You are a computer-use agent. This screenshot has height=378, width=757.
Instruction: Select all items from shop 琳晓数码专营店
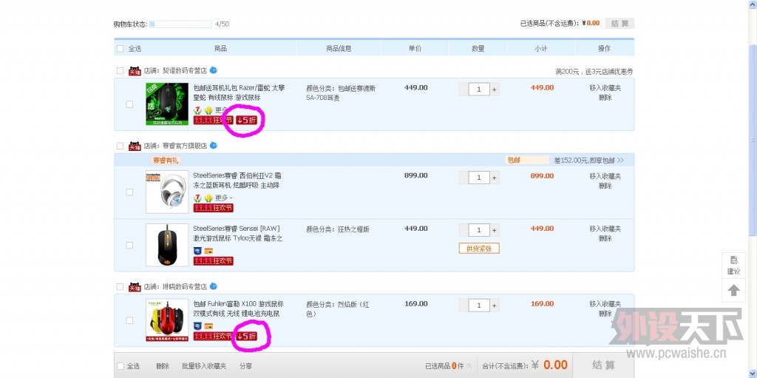[x=120, y=286]
